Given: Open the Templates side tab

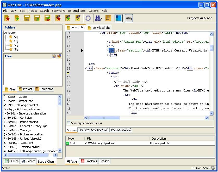Looking at the screenshot, I should (x=44, y=89).
